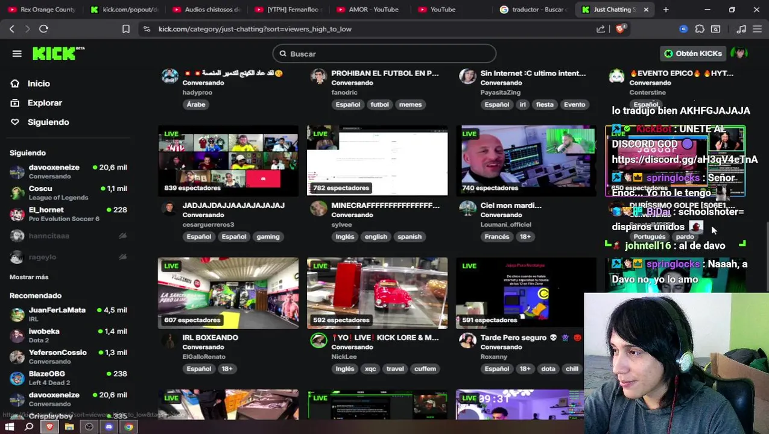The image size is (769, 434).
Task: Click the Francés tag
Action: (497, 237)
